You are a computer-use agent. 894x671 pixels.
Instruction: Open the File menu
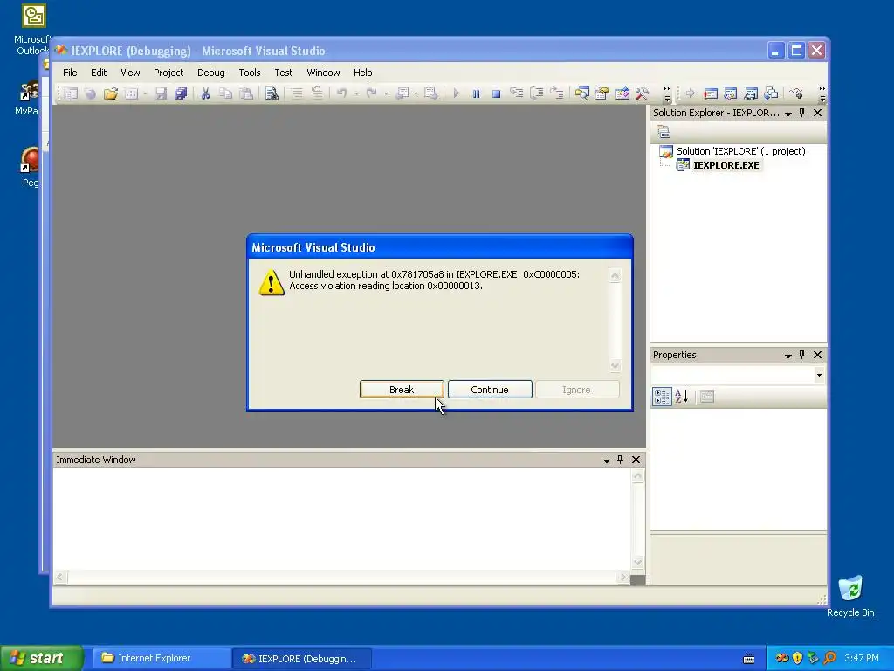tap(70, 73)
